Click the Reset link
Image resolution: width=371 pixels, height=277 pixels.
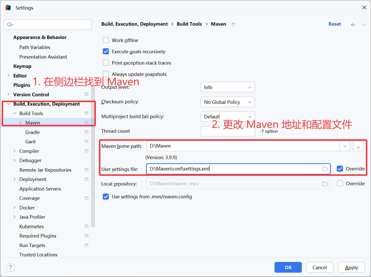[x=335, y=24]
